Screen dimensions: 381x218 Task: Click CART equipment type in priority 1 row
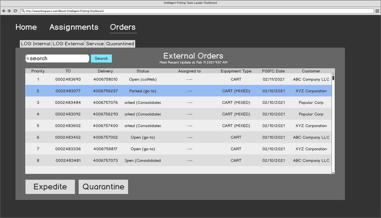pyautogui.click(x=236, y=79)
